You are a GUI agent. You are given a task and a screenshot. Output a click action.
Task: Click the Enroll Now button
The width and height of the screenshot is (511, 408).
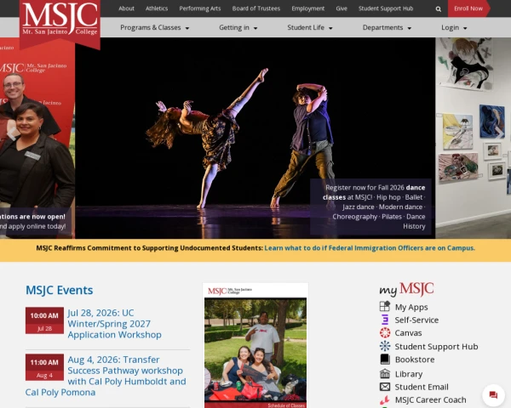(468, 8)
